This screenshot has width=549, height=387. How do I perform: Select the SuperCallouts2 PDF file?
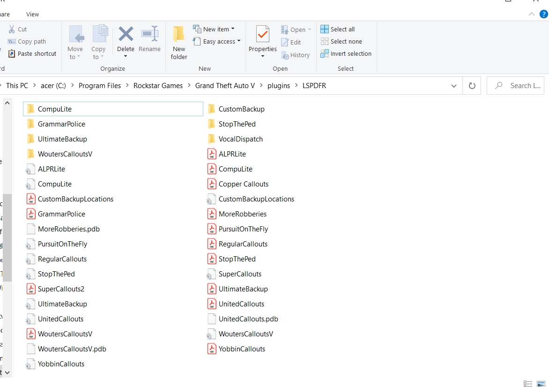pos(55,289)
